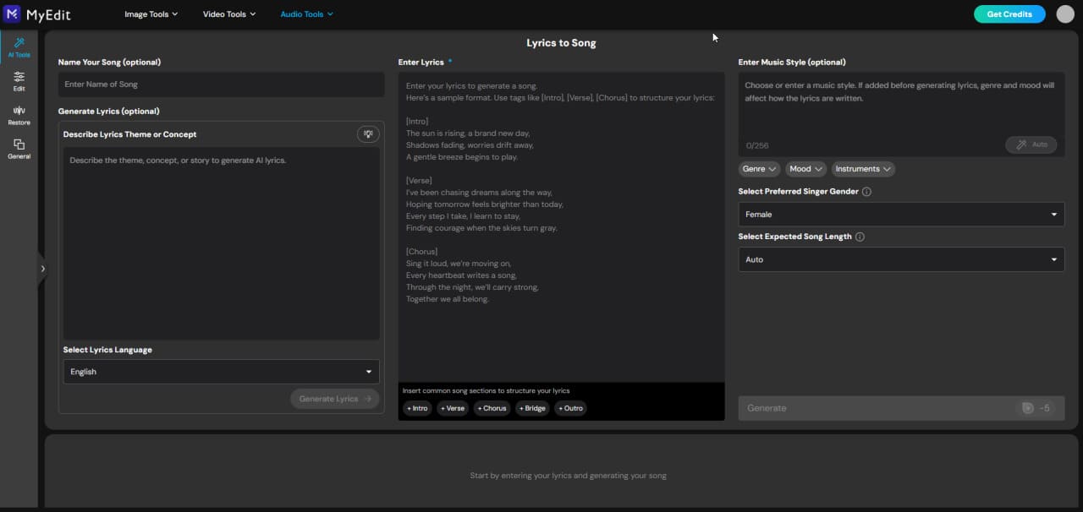The image size is (1083, 512).
Task: Open the Image Tools menu
Action: pyautogui.click(x=151, y=14)
